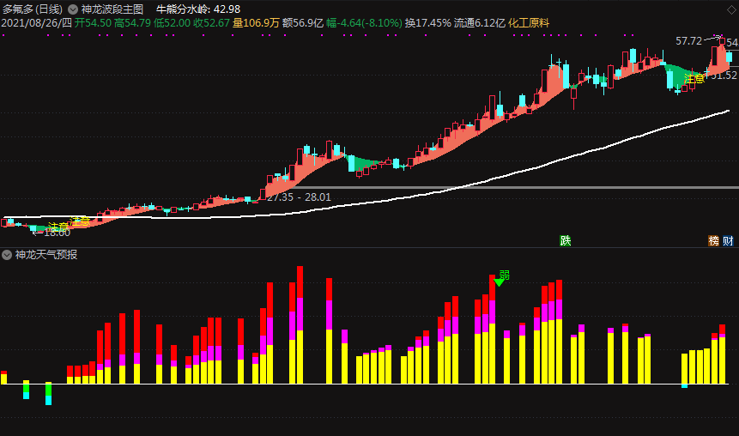Viewport: 739px width, 436px height.
Task: Click the closing price 收52.67
Action: (212, 23)
